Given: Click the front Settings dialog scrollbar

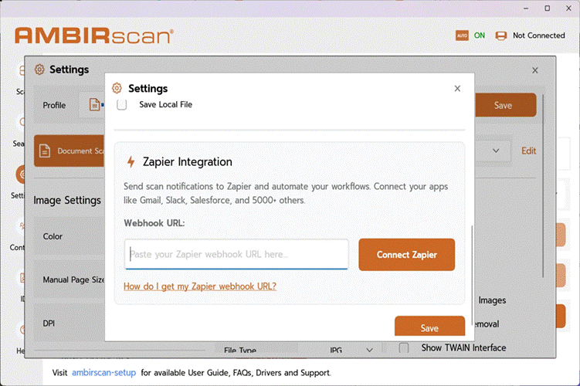Looking at the screenshot, I should pyautogui.click(x=473, y=276).
